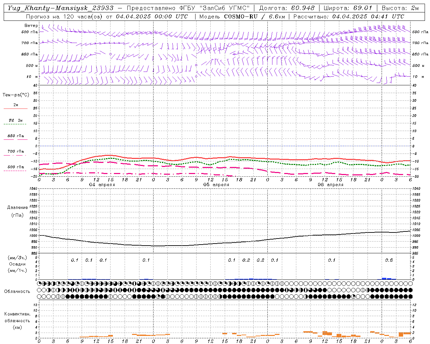Select the forecast start text 04.04.2025 00:00 UTC

[x=152, y=16]
